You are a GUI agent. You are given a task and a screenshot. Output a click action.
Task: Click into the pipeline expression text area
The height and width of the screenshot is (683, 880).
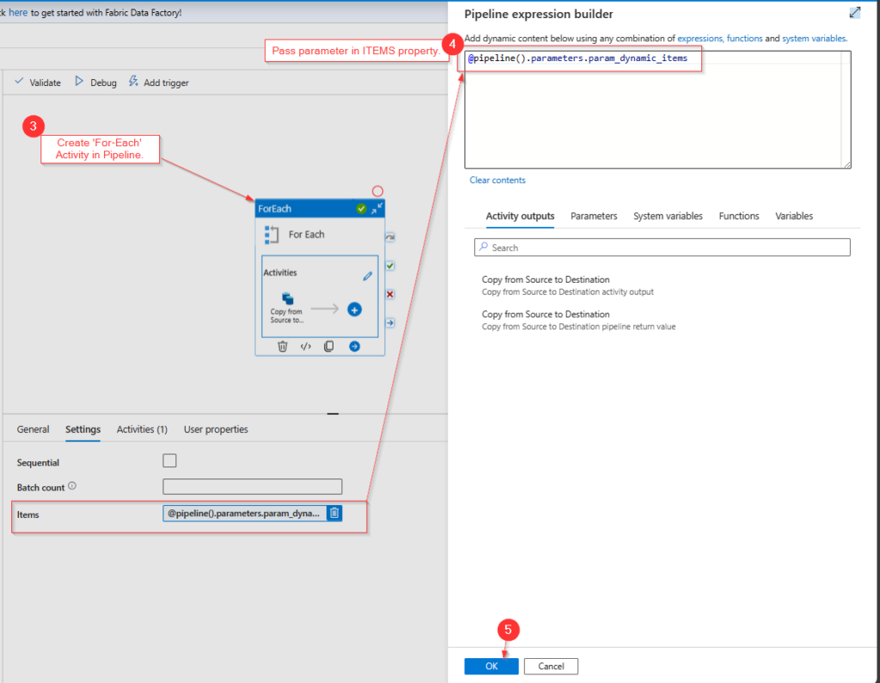pyautogui.click(x=657, y=110)
